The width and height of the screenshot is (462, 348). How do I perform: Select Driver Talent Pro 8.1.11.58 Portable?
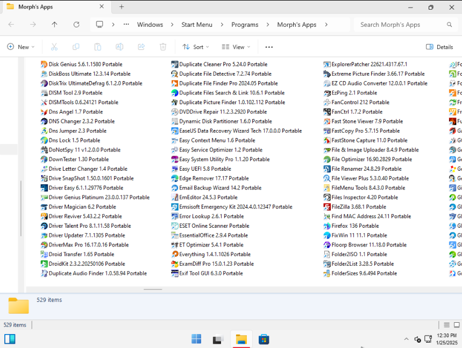coord(86,226)
